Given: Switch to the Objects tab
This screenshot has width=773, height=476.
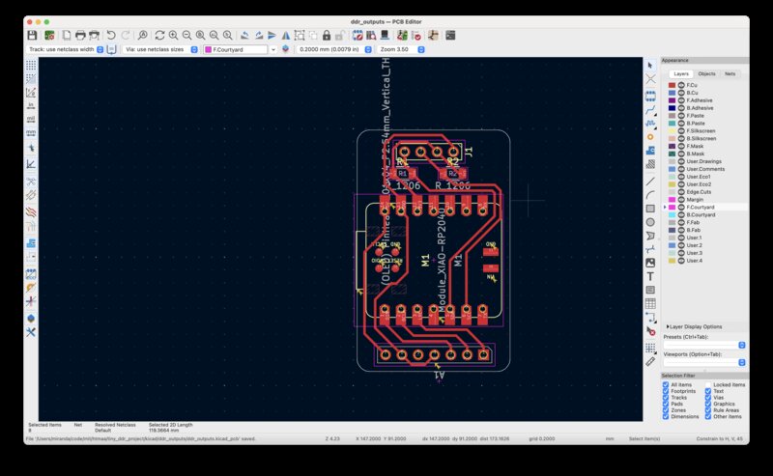Looking at the screenshot, I should [x=706, y=73].
